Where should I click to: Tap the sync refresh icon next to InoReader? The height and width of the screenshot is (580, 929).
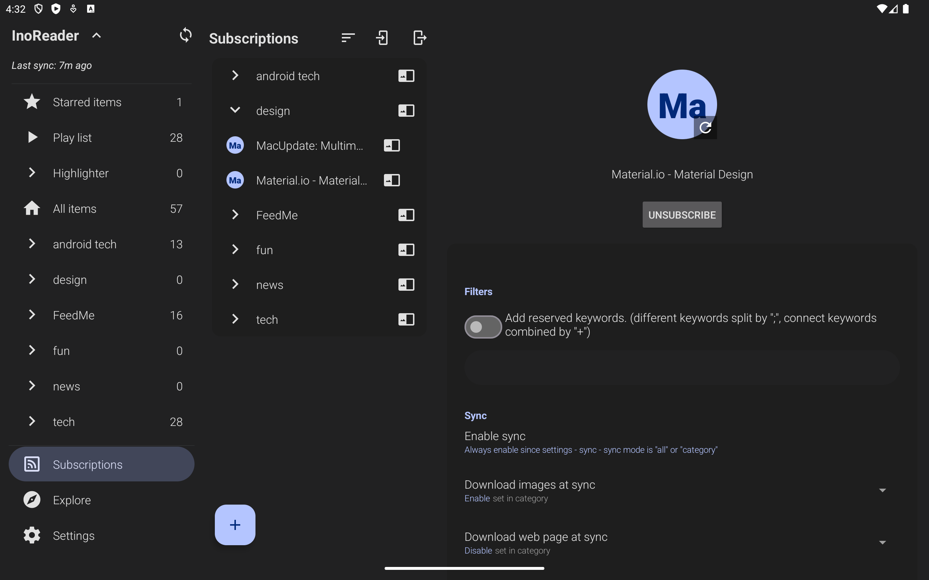point(185,35)
